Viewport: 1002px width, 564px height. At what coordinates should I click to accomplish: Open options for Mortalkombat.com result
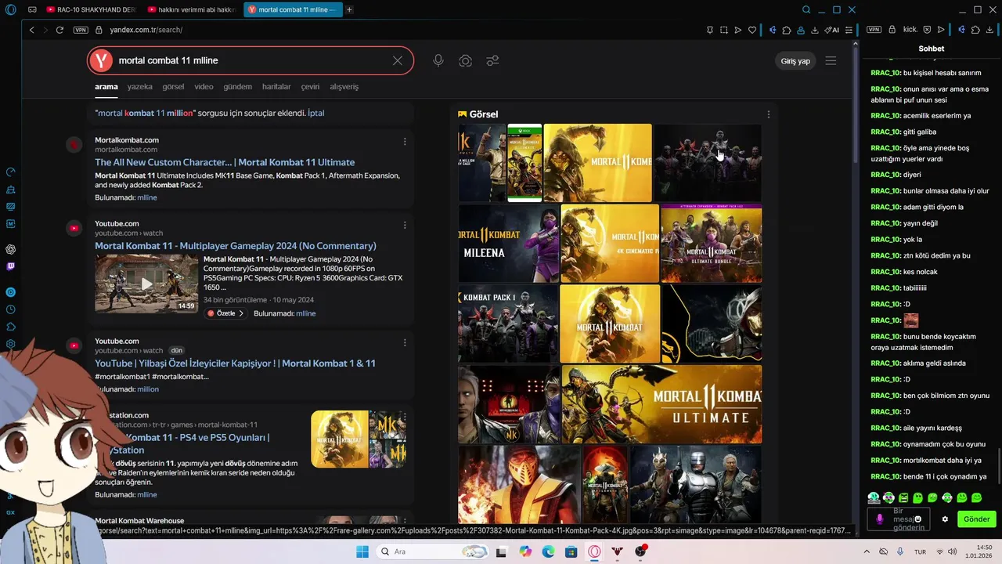point(405,142)
